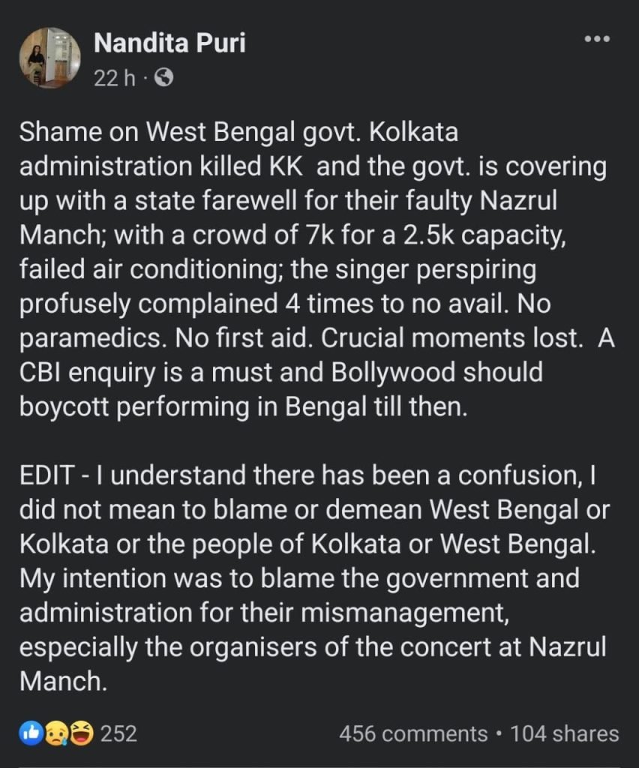This screenshot has width=639, height=768.
Task: Open the Nandita Puri profile name link
Action: 170,44
